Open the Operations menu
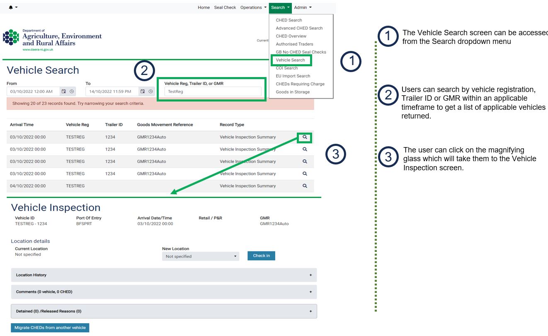The width and height of the screenshot is (548, 336). point(253,7)
